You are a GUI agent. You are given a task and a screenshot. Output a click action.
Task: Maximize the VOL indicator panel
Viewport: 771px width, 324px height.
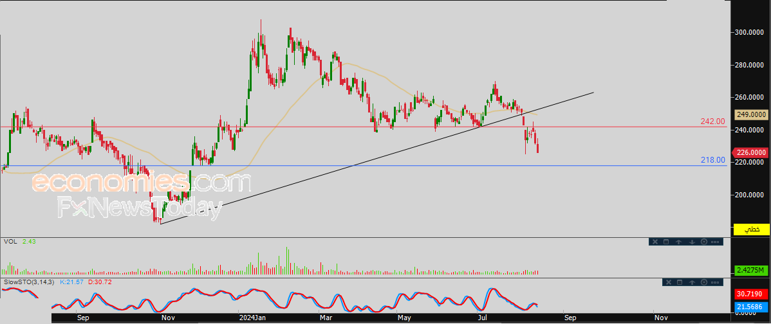(x=666, y=242)
